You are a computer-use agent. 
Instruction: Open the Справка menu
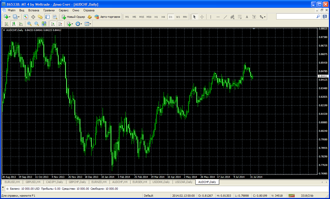click(x=89, y=10)
